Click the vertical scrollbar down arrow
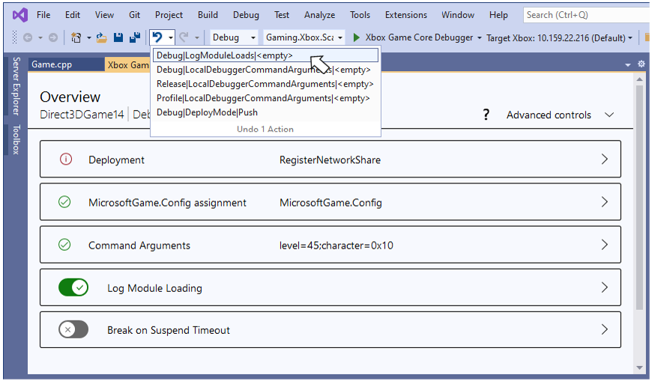The image size is (655, 384). point(639,368)
